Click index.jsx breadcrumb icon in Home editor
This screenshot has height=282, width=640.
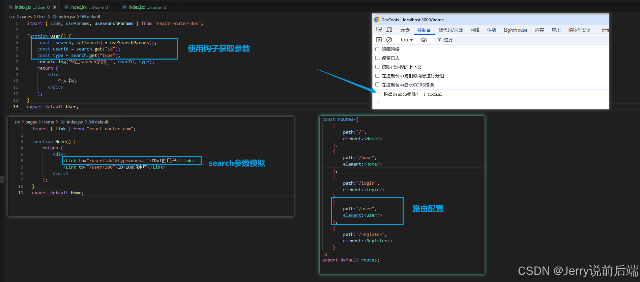tap(63, 122)
